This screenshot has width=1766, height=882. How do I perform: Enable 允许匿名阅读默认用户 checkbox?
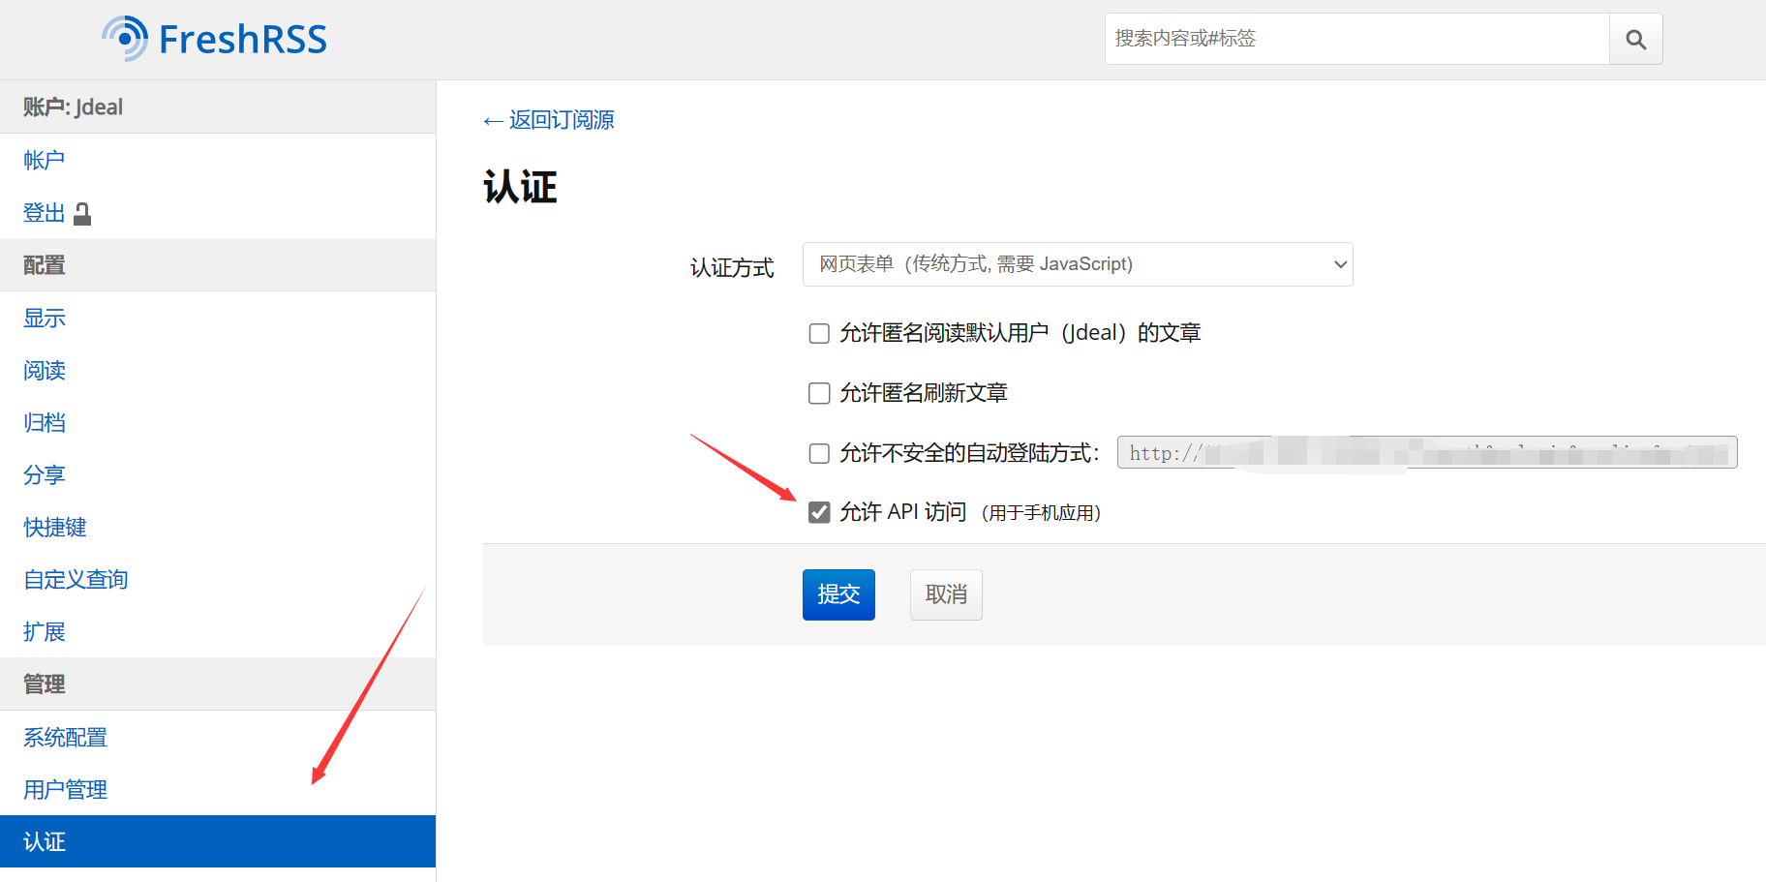(819, 334)
